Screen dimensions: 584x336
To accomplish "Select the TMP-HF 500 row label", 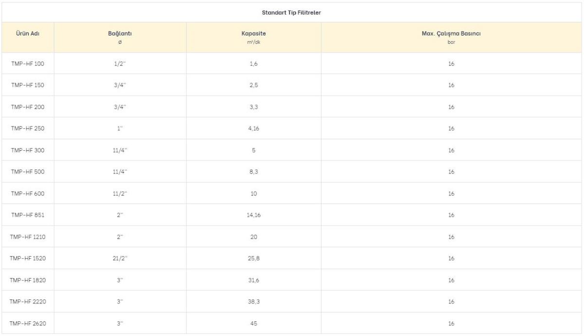I will [x=28, y=172].
